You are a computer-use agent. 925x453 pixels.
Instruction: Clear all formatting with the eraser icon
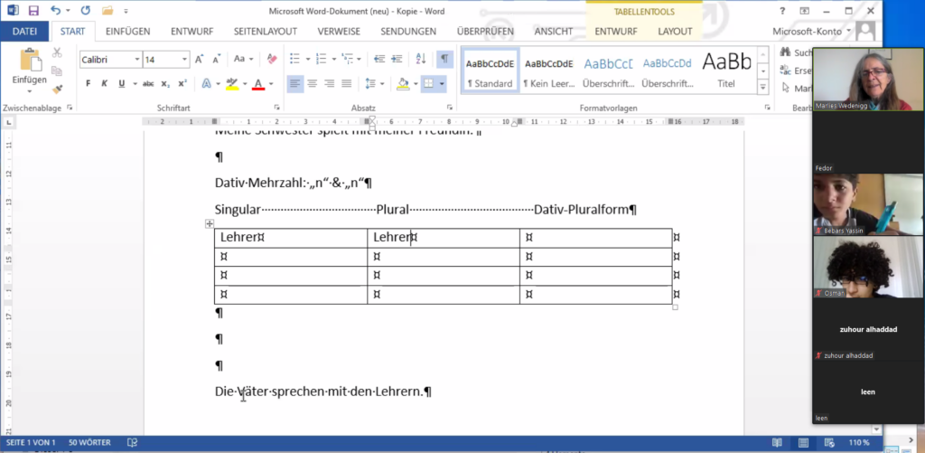(272, 59)
